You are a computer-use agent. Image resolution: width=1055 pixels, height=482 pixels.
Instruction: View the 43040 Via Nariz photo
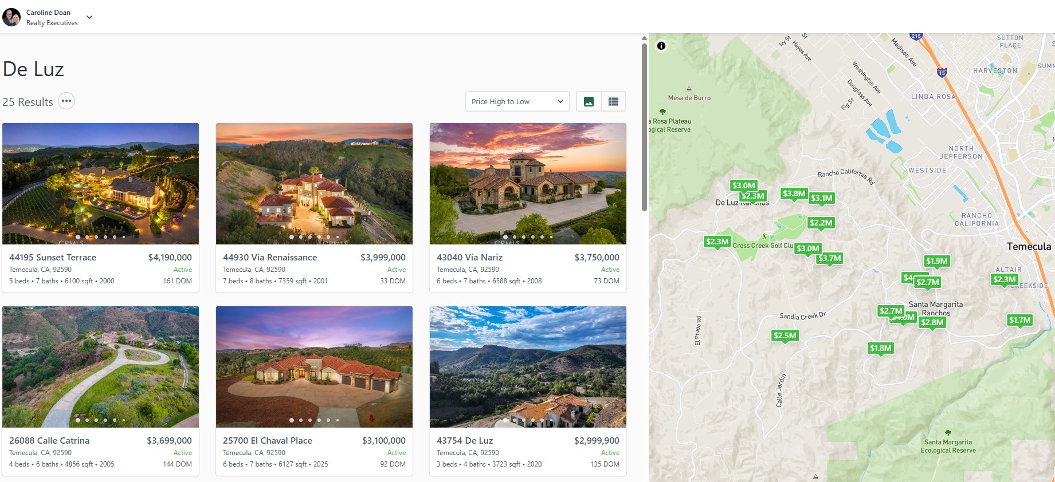click(527, 183)
